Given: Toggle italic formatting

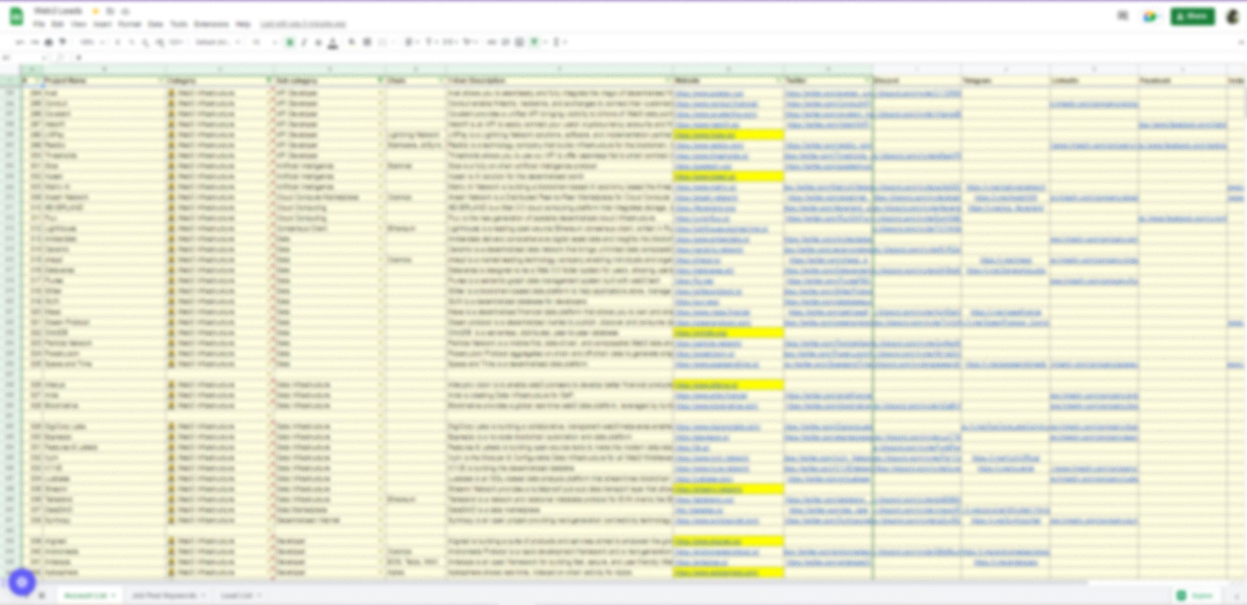Looking at the screenshot, I should [x=304, y=42].
